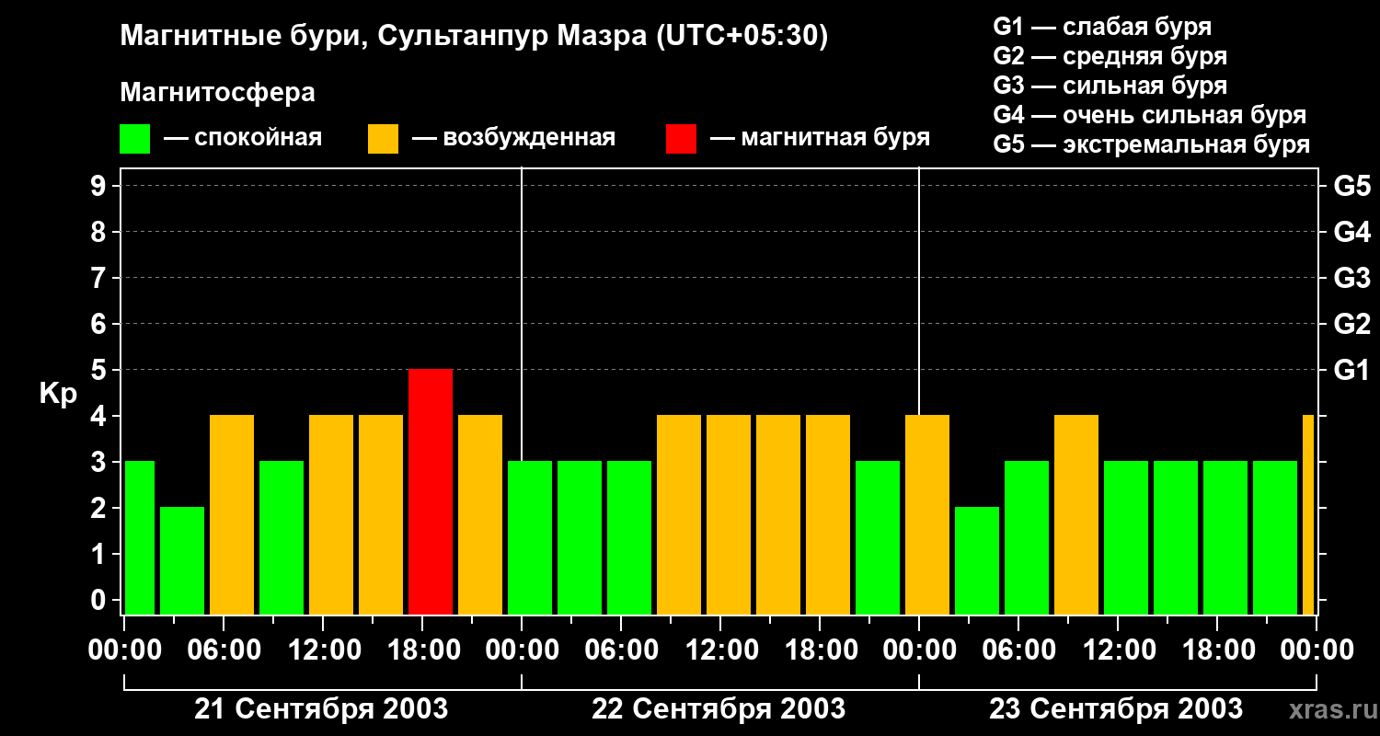Click the 'G3' label on the right axis
This screenshot has height=736, width=1380.
click(1351, 278)
